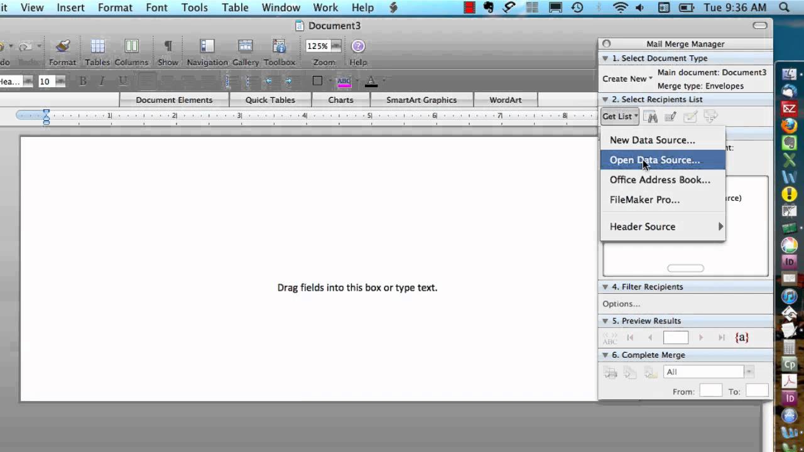804x452 pixels.
Task: Go to first record arrow
Action: [x=630, y=338]
